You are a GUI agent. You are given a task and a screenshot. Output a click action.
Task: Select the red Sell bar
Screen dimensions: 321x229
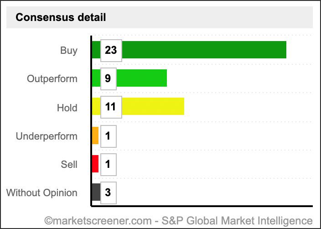95,164
